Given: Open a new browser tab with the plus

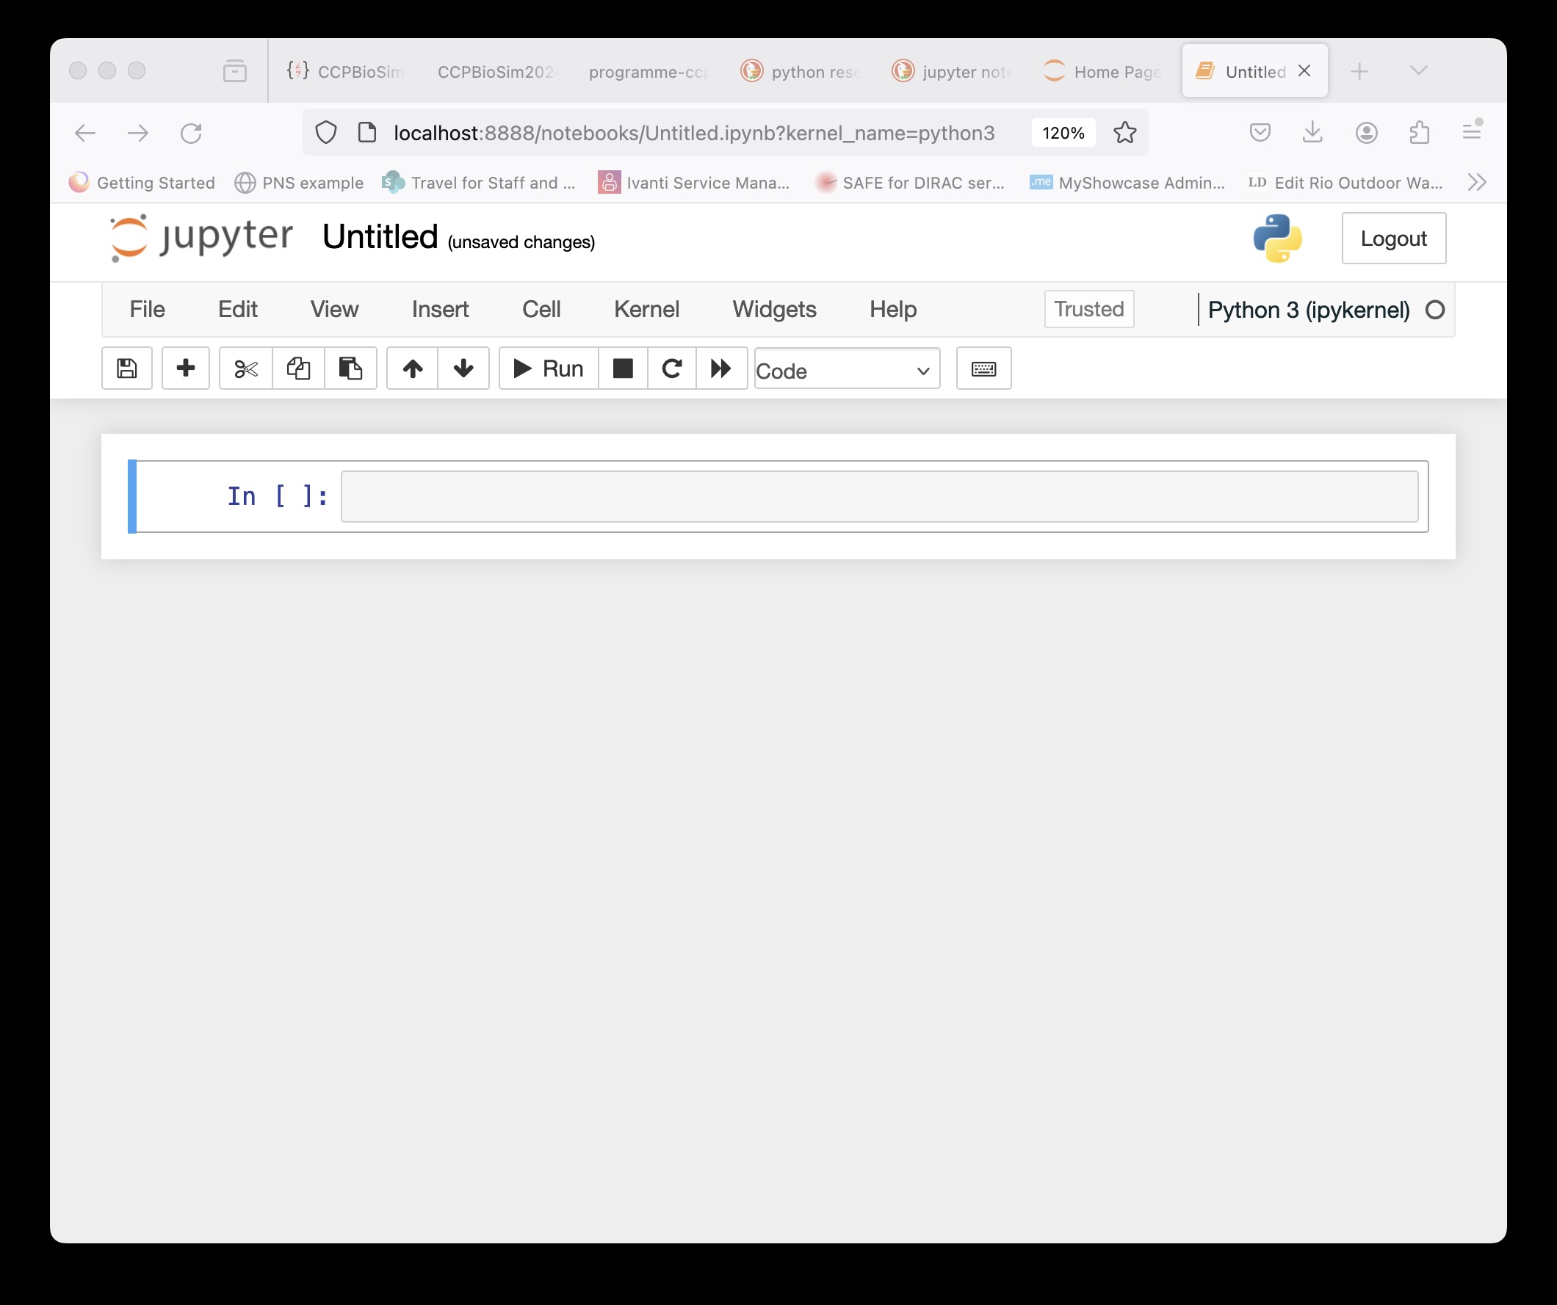Looking at the screenshot, I should [1359, 72].
